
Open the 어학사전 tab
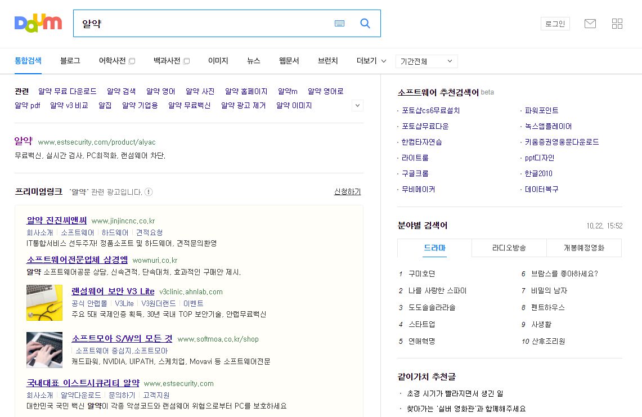112,61
